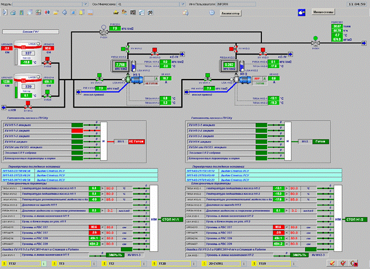Click valve XV504 symbol
Viewport: 370px width, 269px height.
point(48,61)
